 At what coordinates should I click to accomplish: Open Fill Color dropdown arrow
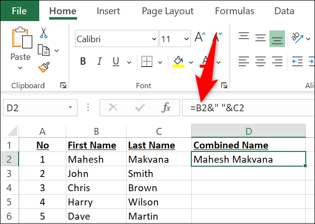point(191,62)
